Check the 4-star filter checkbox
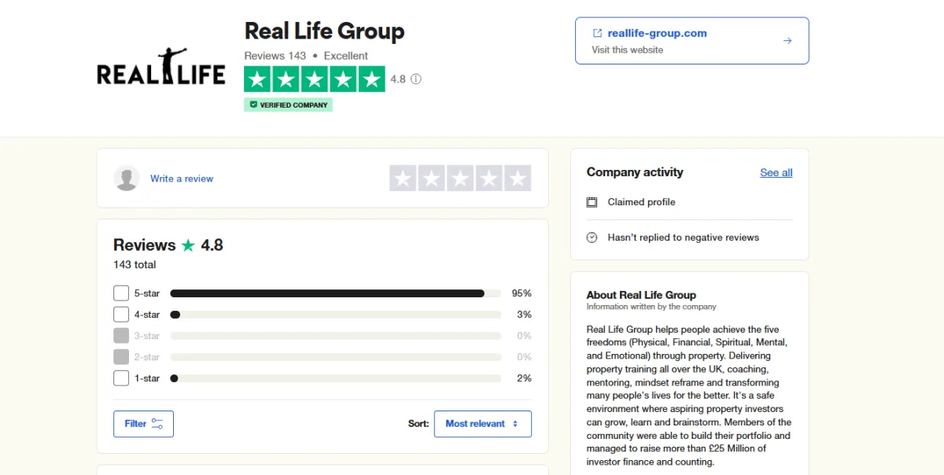Screen dimensions: 944x475 (x=121, y=315)
